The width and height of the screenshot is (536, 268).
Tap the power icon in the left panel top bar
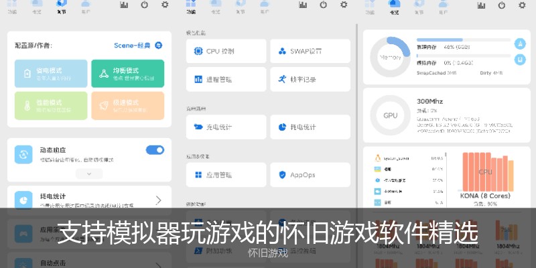click(x=144, y=5)
